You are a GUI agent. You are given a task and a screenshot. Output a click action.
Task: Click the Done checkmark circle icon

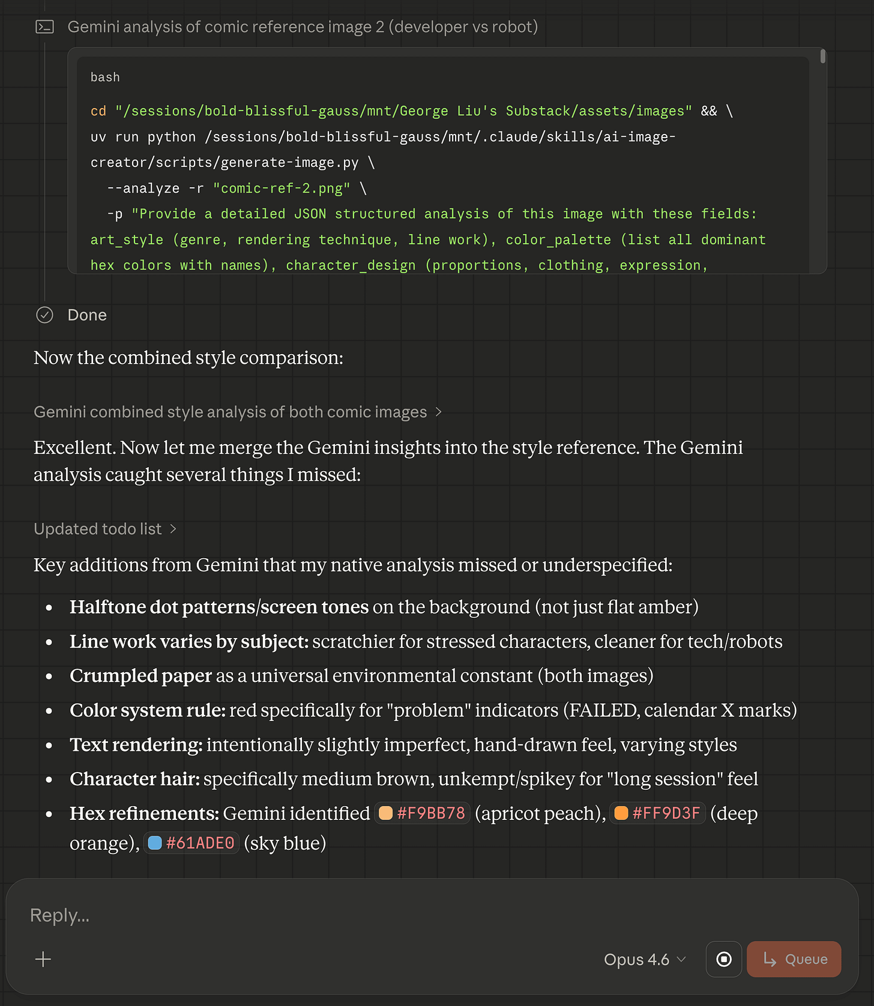click(x=44, y=315)
